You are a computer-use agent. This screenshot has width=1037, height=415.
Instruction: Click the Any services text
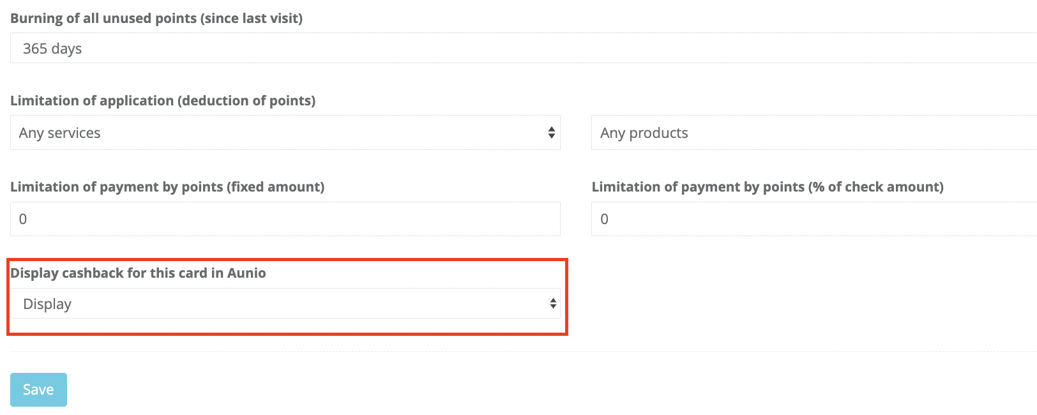pyautogui.click(x=60, y=133)
